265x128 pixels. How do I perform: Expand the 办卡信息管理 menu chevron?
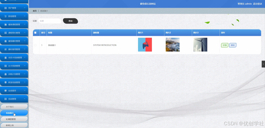(x=25, y=66)
